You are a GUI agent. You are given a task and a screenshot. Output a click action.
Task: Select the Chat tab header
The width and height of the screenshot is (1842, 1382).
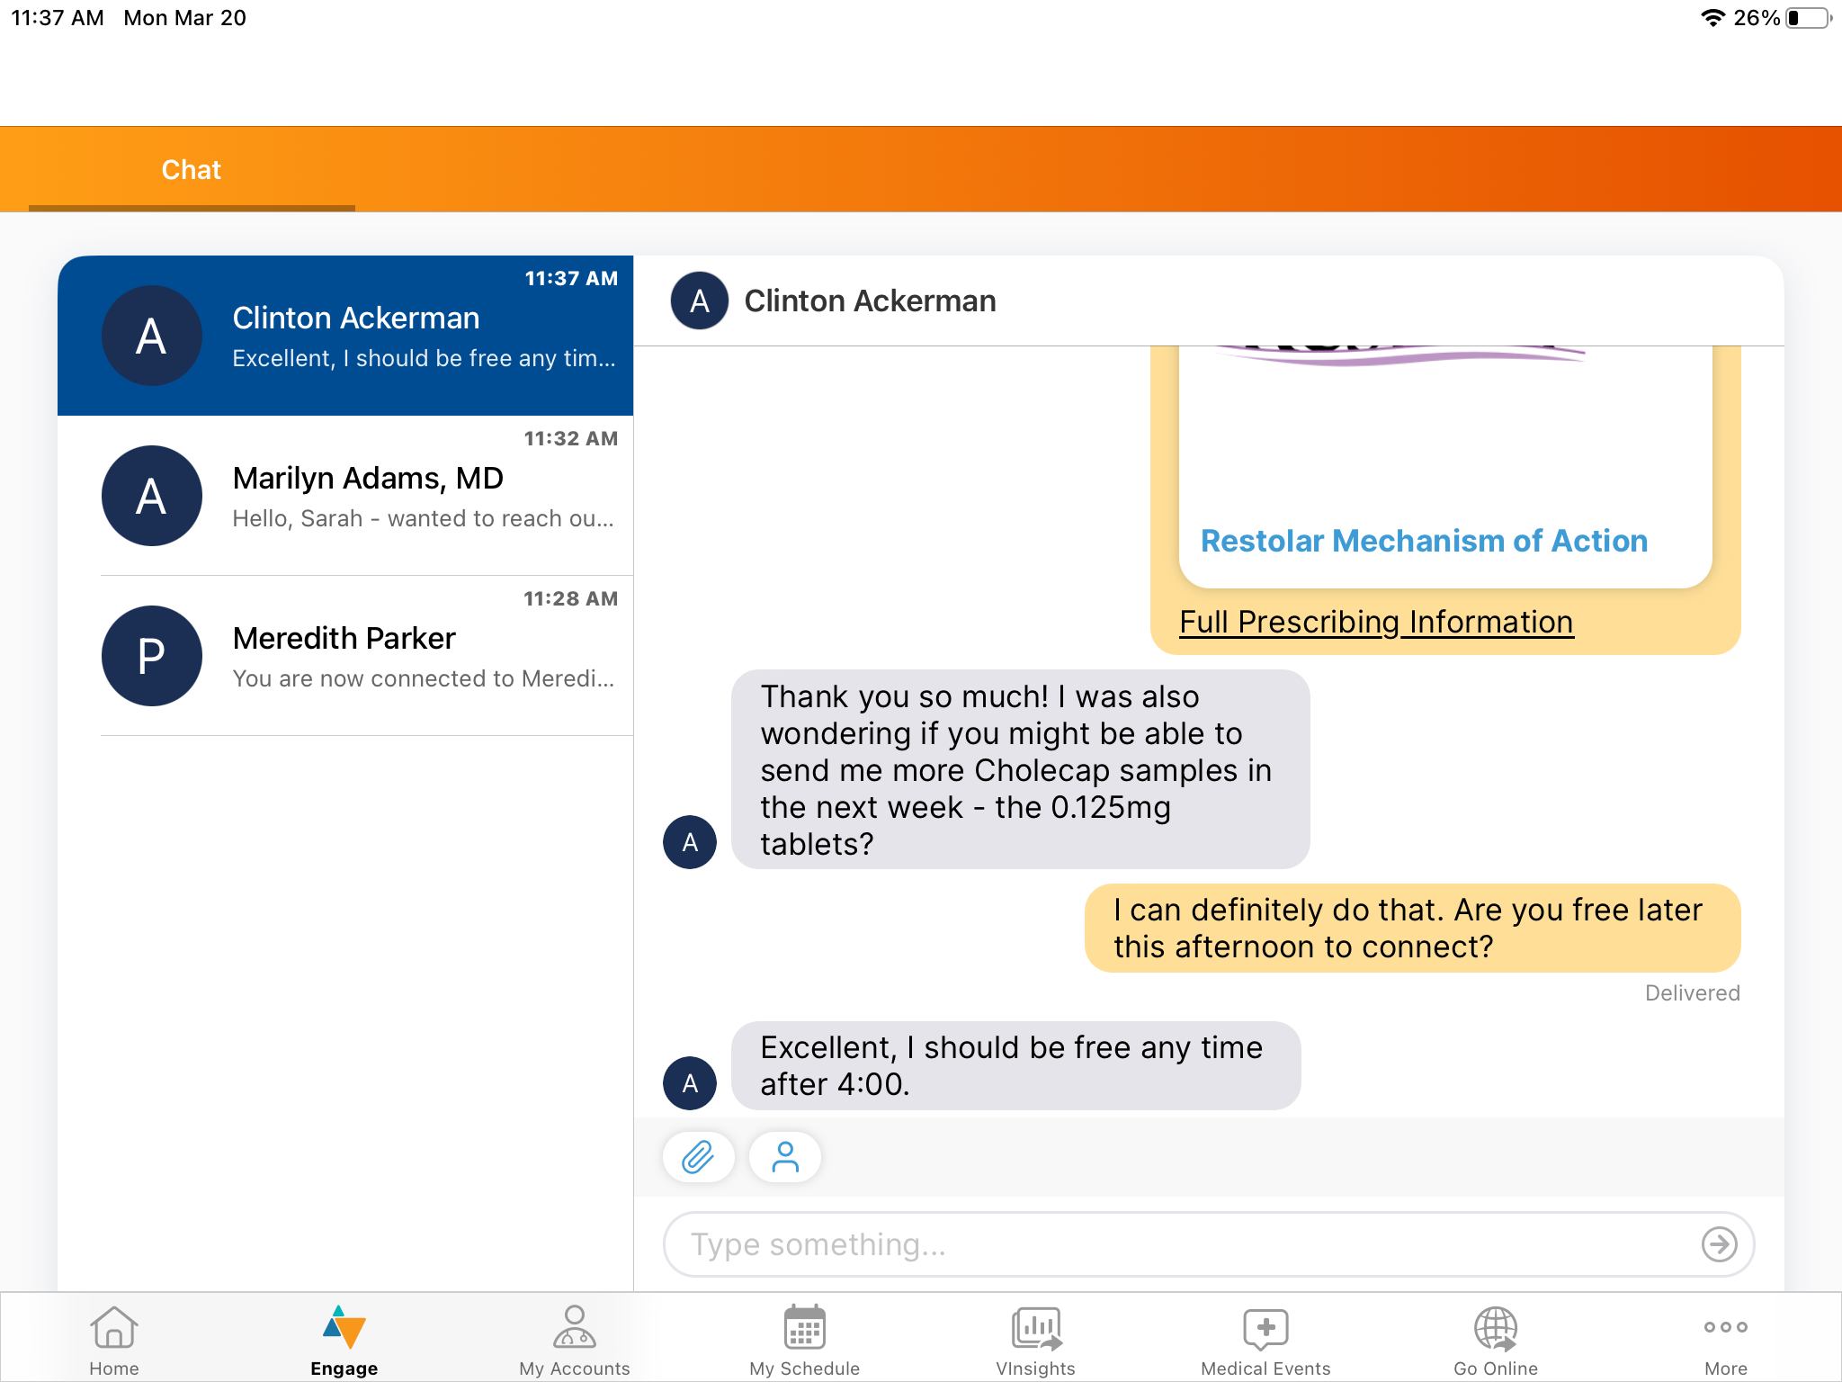tap(192, 170)
